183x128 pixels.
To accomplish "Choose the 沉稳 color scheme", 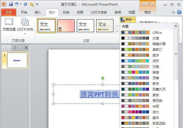I will click(147, 67).
